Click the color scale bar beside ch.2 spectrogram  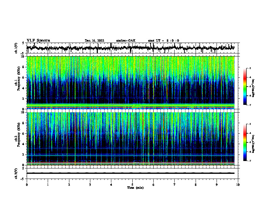click(245, 142)
